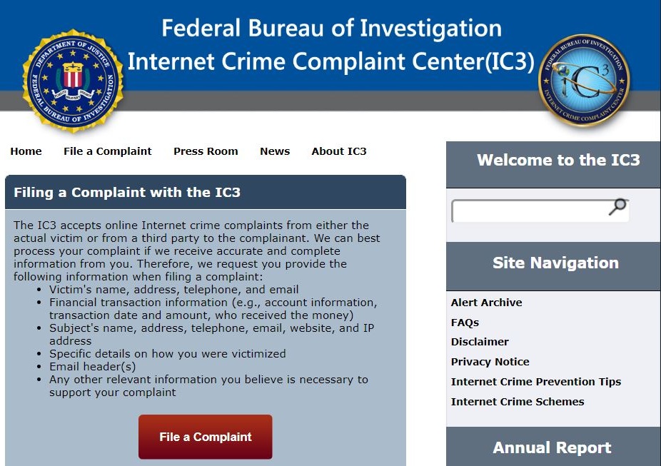Select About IC3 in the navigation bar
Screen dimensions: 661x466
pyautogui.click(x=339, y=151)
